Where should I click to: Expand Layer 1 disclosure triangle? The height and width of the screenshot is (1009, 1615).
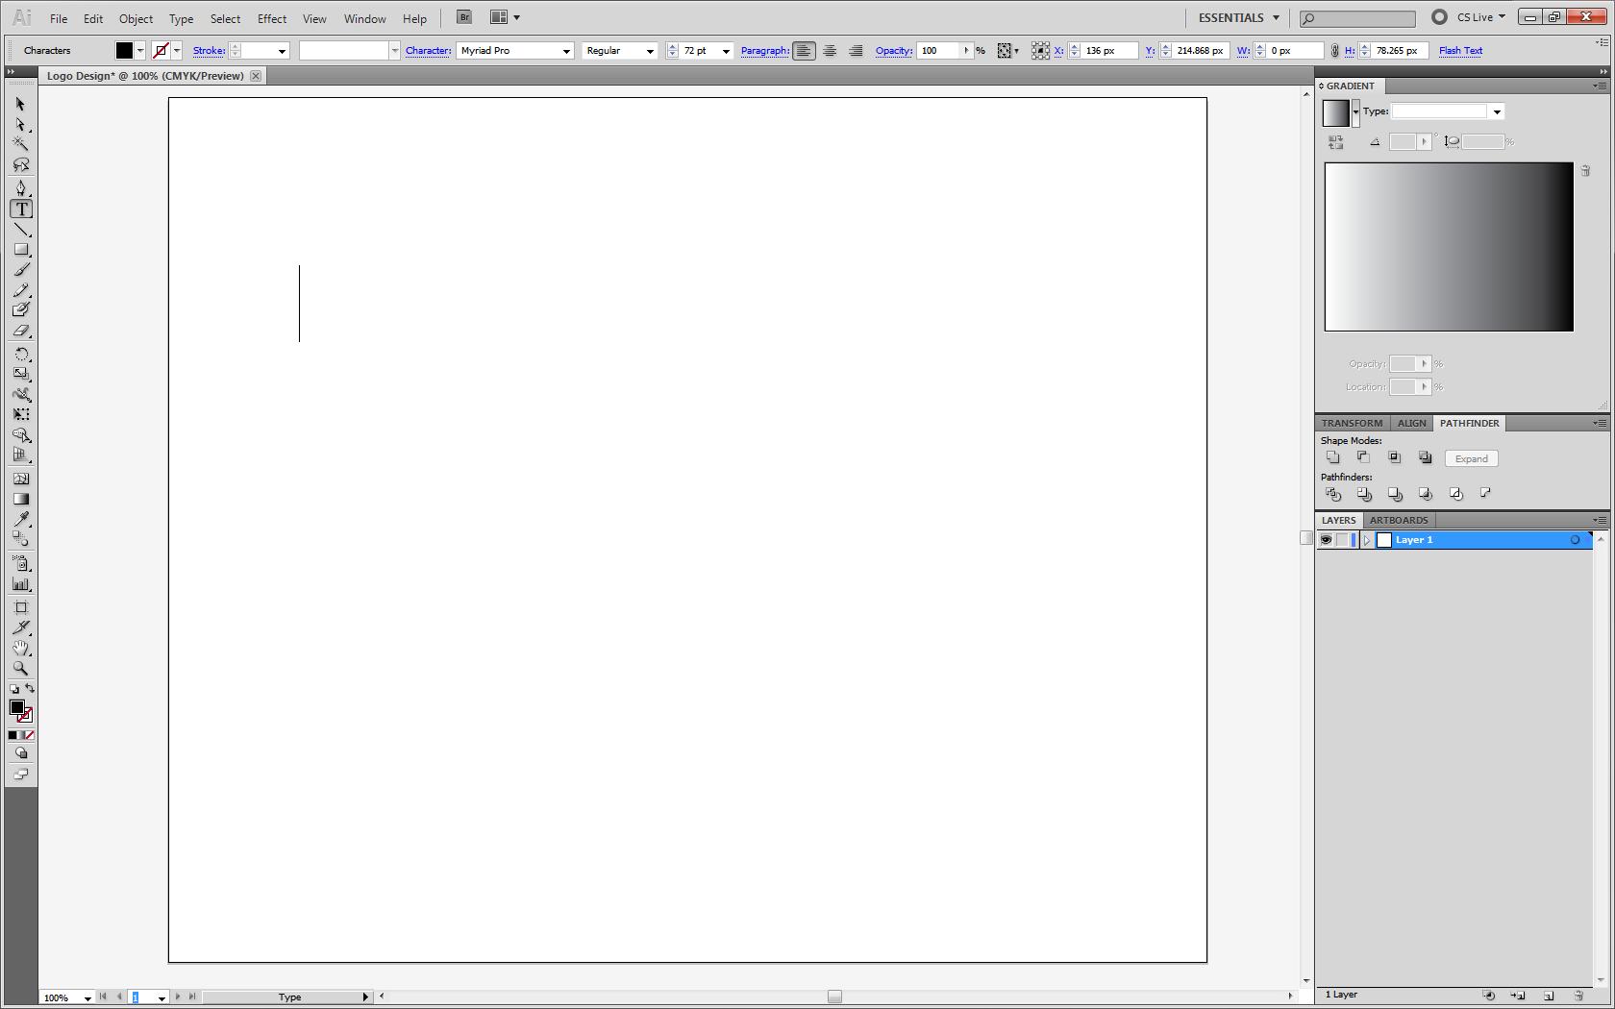[x=1367, y=540]
